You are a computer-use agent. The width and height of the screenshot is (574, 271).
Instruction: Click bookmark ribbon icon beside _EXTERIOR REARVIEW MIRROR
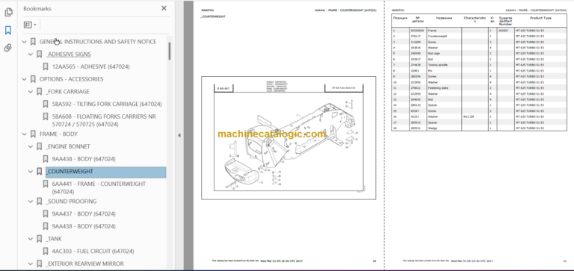[39, 264]
